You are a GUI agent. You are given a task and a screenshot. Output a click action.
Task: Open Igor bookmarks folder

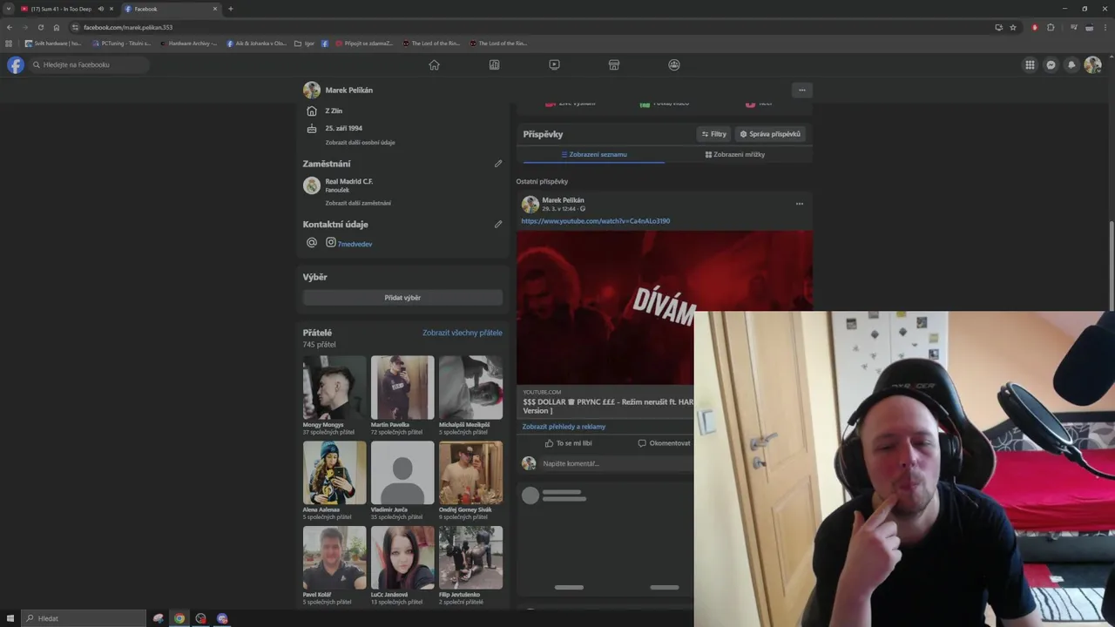tap(305, 43)
